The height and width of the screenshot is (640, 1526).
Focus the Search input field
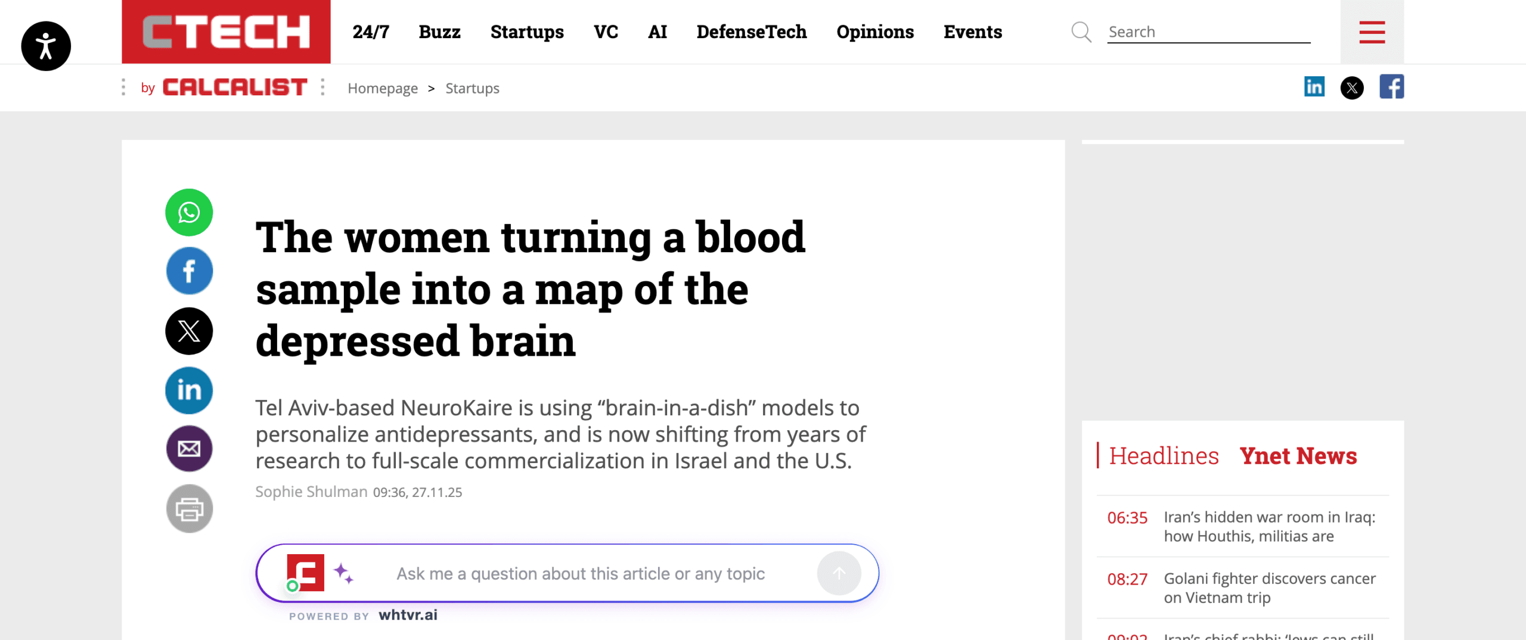(x=1208, y=32)
